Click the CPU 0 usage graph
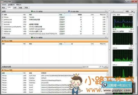This screenshot has width=138, height=95. click(x=123, y=55)
